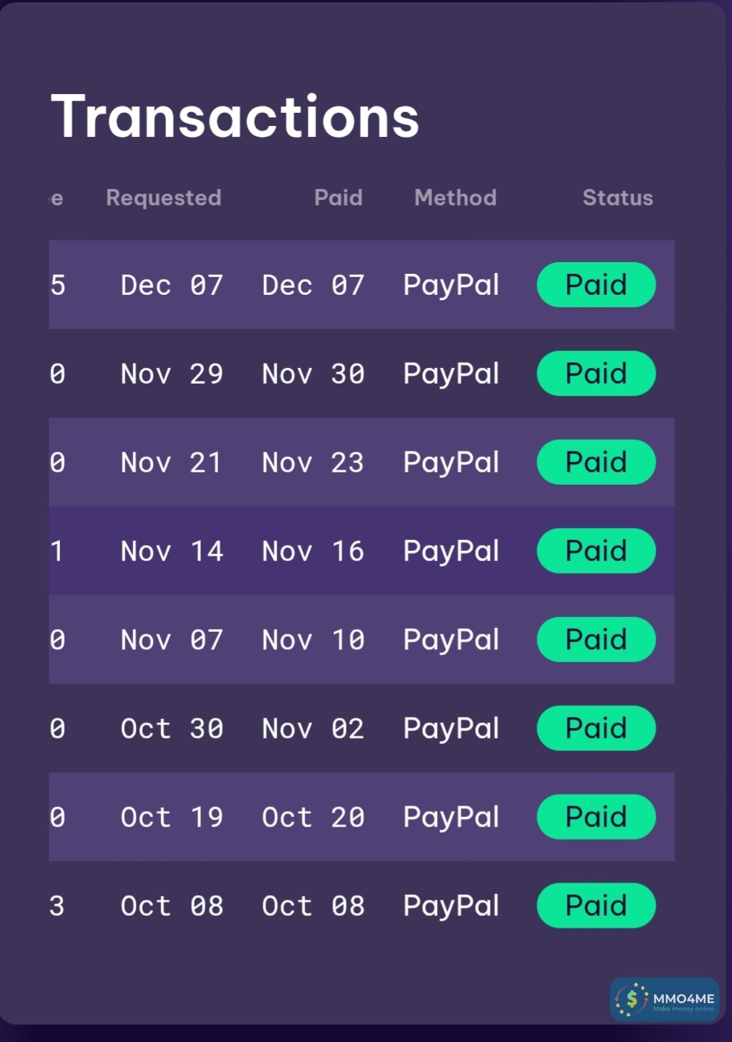Click Paid status badge for Oct 19 request

(x=597, y=817)
